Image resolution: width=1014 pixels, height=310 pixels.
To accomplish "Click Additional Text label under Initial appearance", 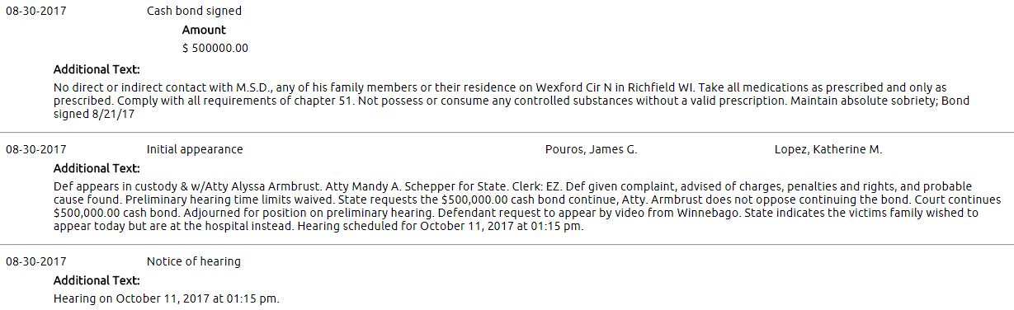I will tap(97, 168).
